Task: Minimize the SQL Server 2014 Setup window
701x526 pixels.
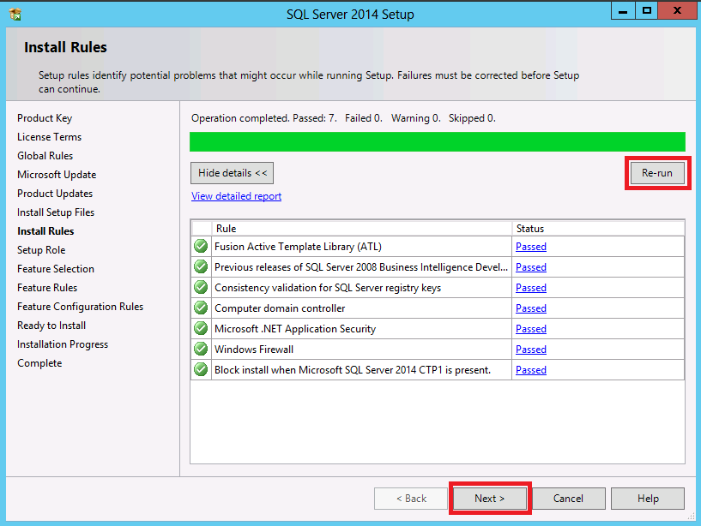Action: click(623, 11)
